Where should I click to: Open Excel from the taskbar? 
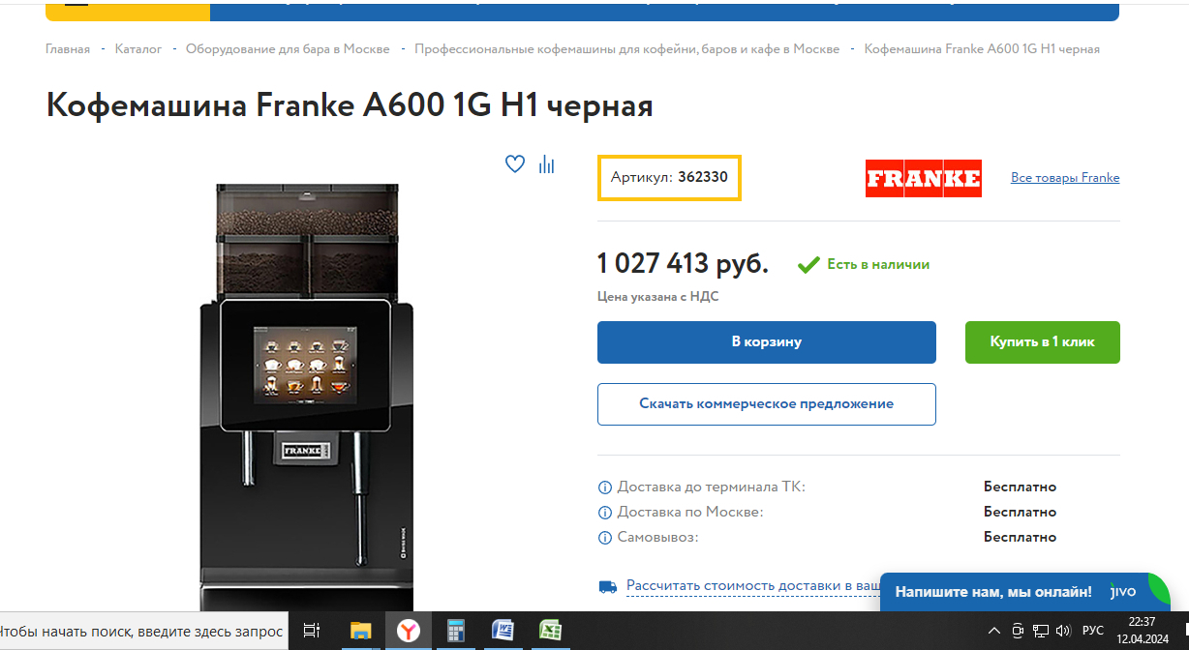550,631
